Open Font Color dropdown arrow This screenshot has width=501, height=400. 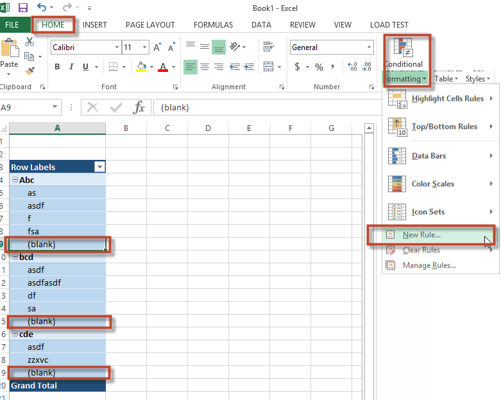pos(173,67)
